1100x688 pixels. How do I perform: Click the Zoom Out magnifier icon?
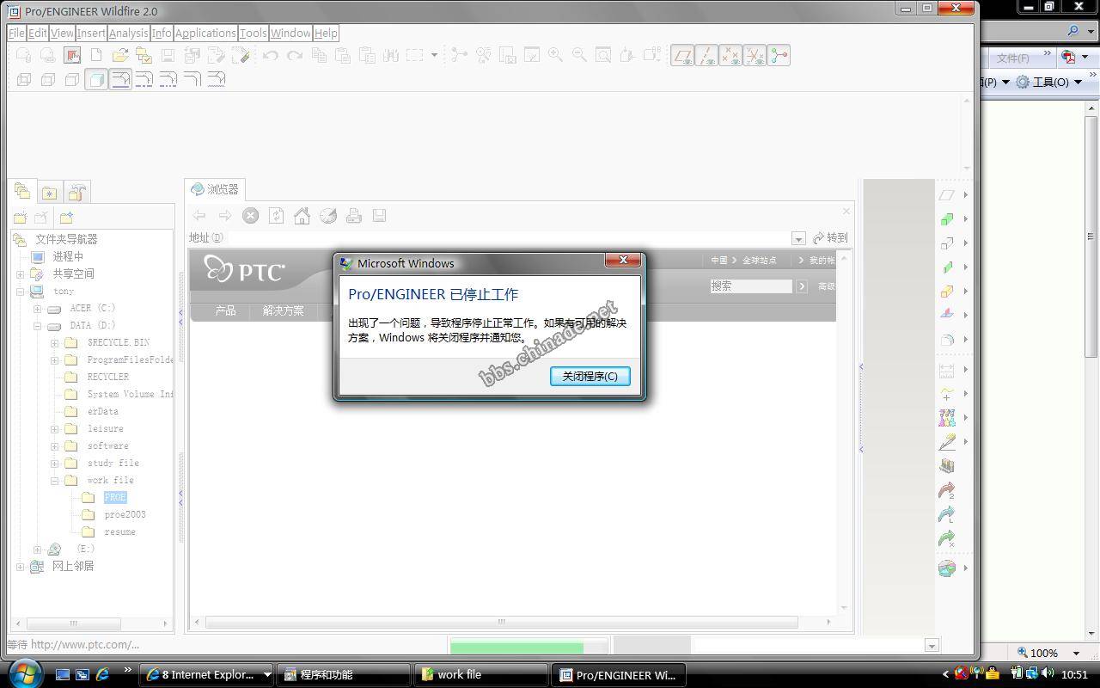(579, 55)
